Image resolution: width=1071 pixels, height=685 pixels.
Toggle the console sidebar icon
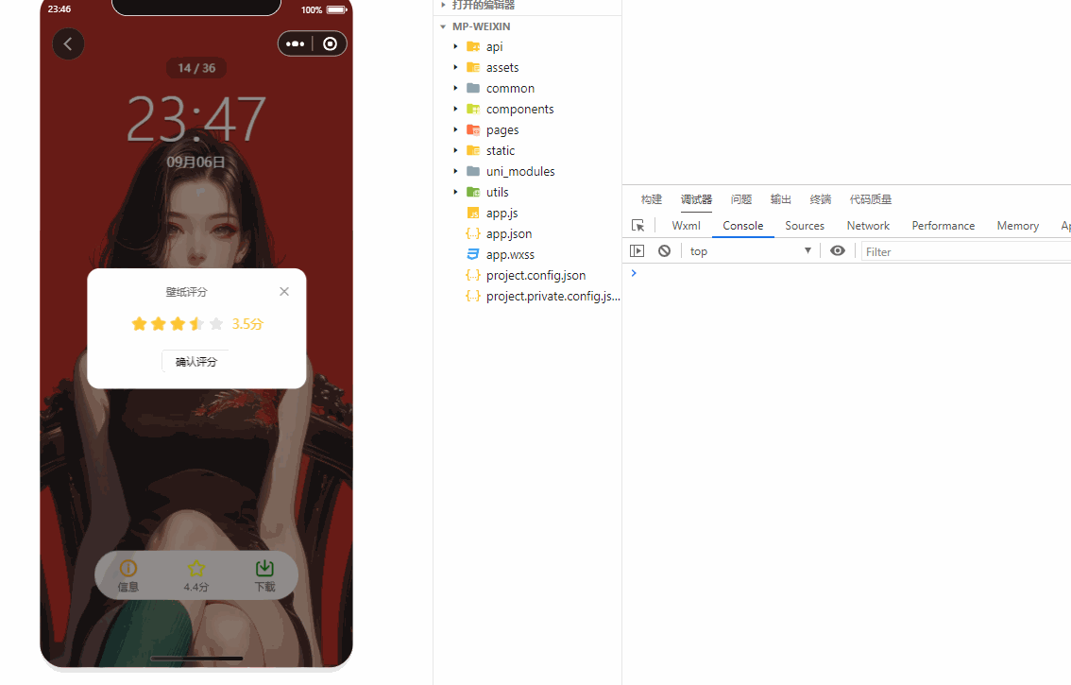click(637, 251)
